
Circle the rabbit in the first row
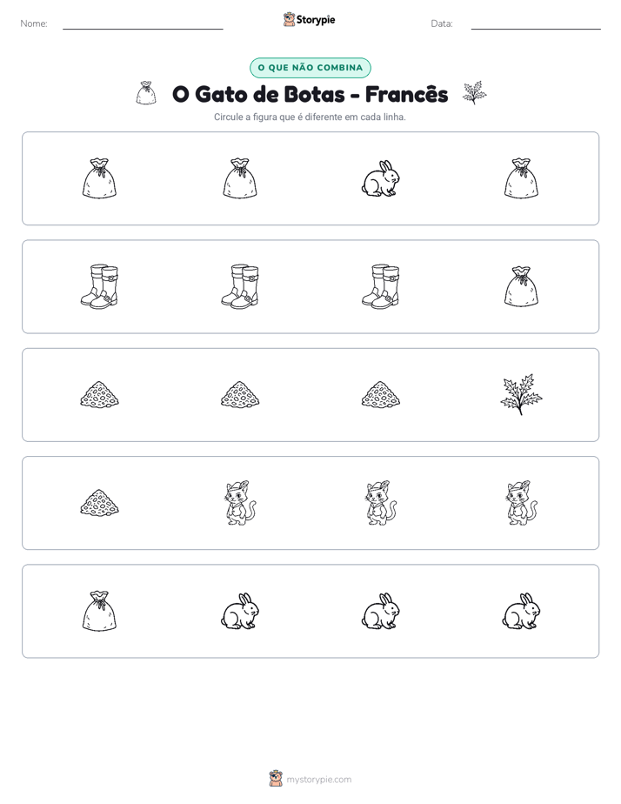381,178
